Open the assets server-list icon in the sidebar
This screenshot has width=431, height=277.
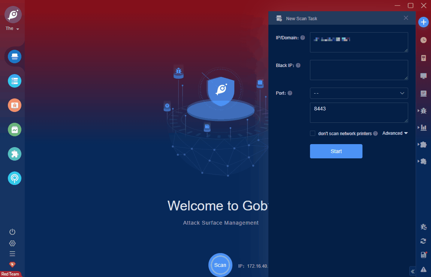[15, 81]
